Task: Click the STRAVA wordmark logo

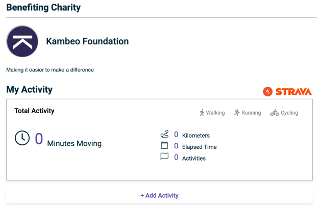Action: [293, 92]
